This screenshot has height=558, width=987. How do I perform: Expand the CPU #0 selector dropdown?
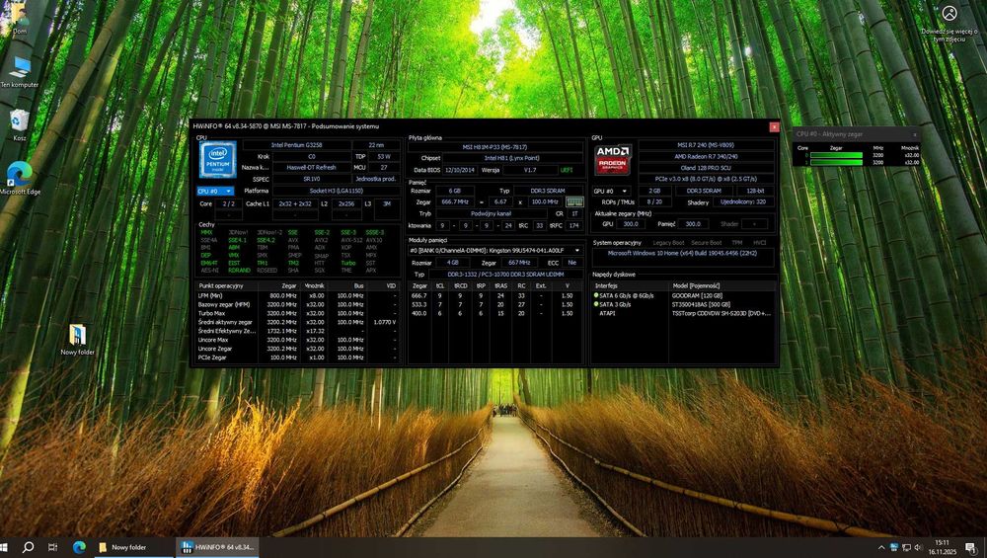(x=215, y=191)
